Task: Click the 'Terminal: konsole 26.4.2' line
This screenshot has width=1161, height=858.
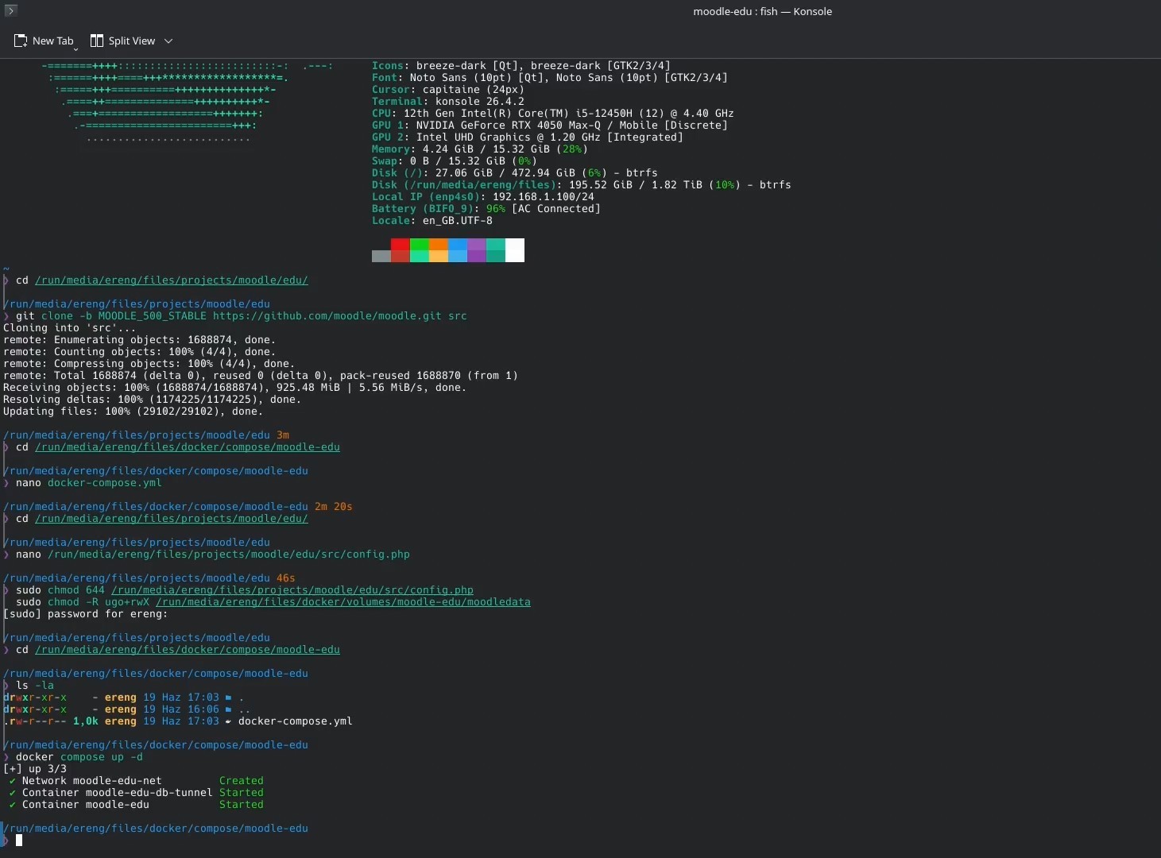Action: [x=448, y=102]
